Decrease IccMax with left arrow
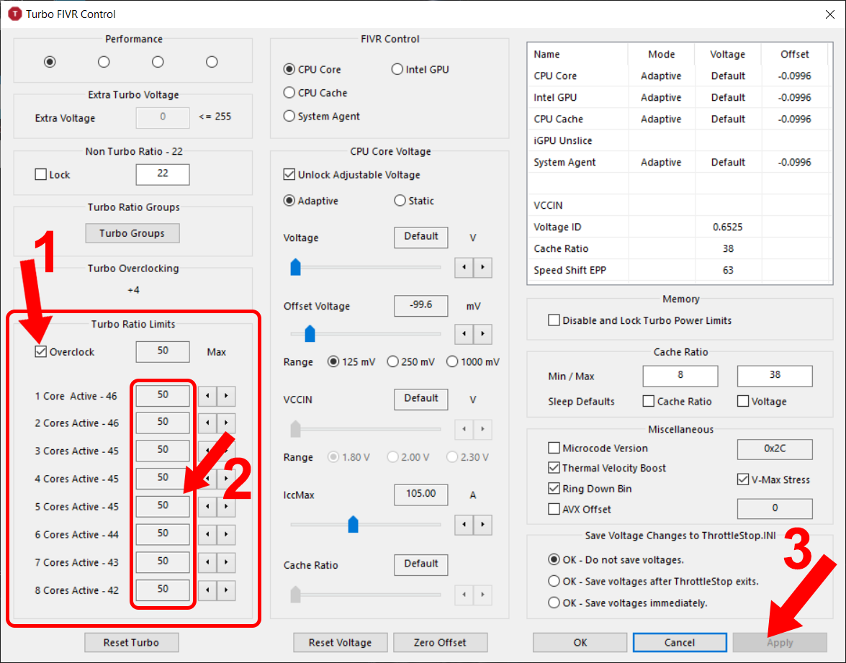846x663 pixels. [x=464, y=524]
